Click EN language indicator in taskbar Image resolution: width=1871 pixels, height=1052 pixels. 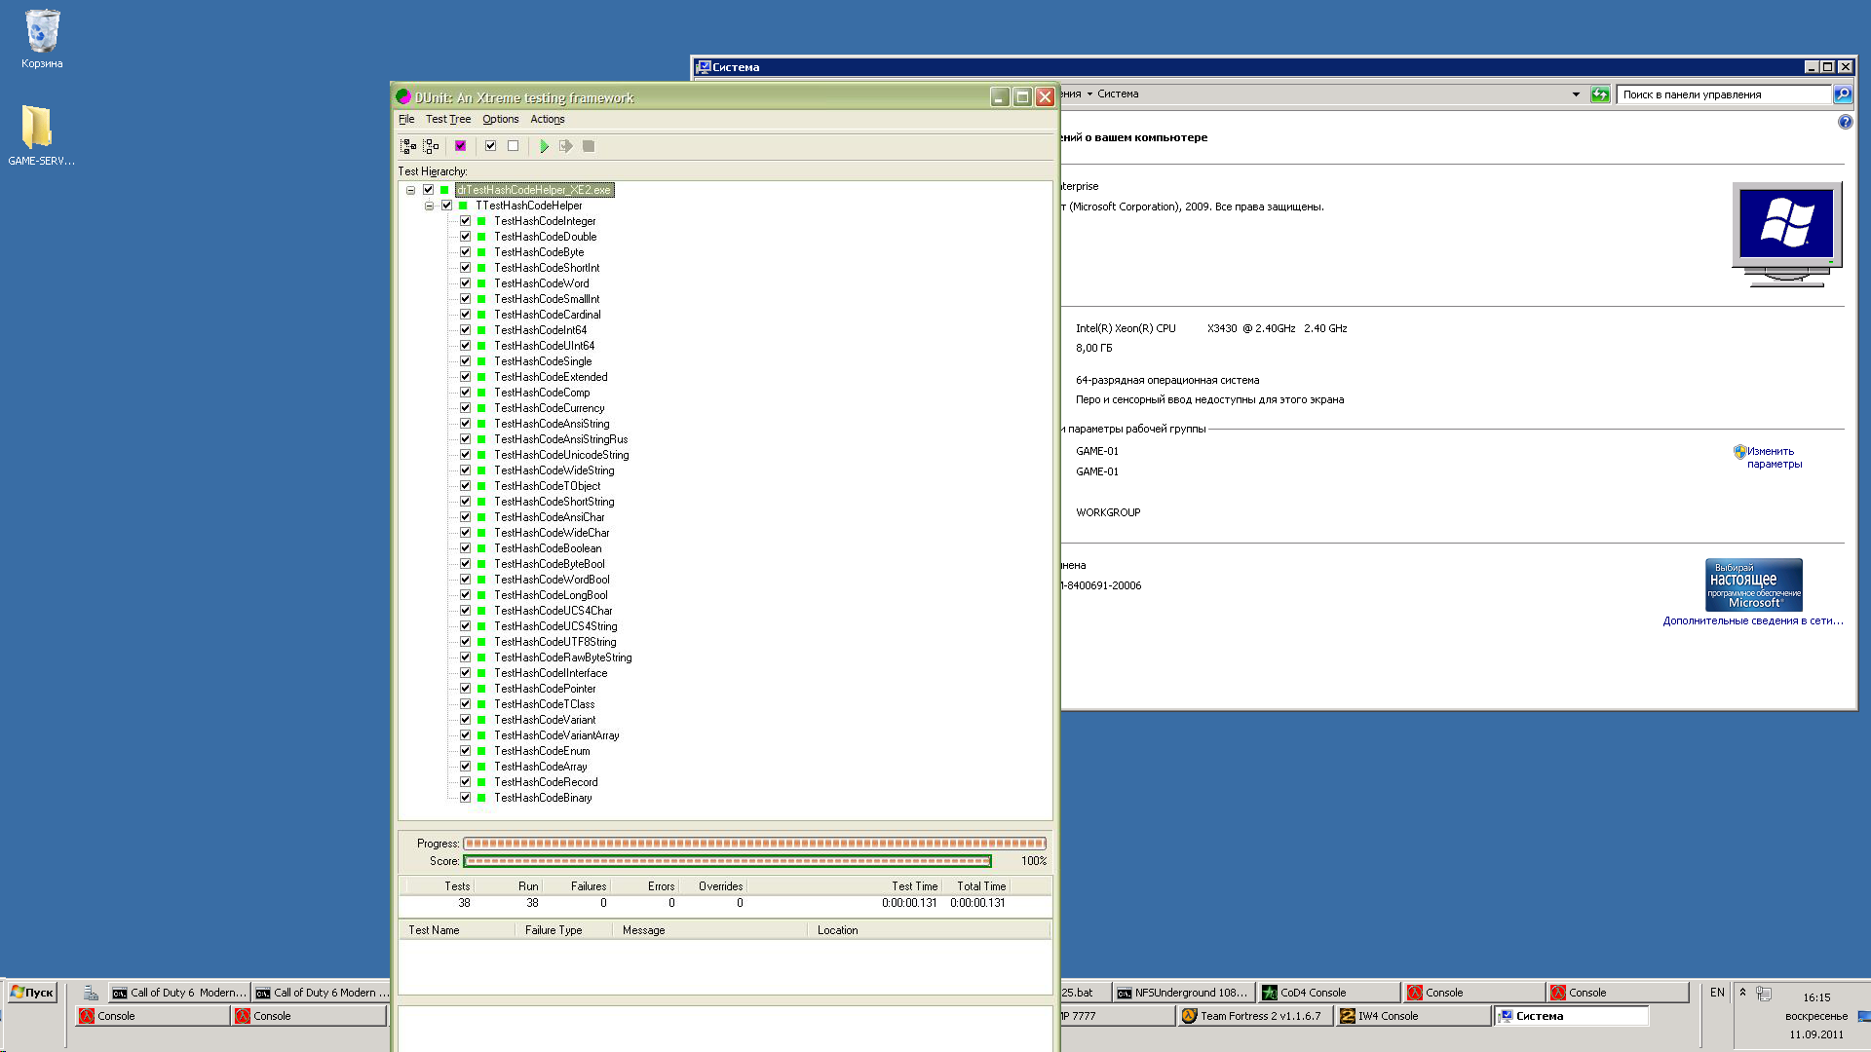(1717, 993)
